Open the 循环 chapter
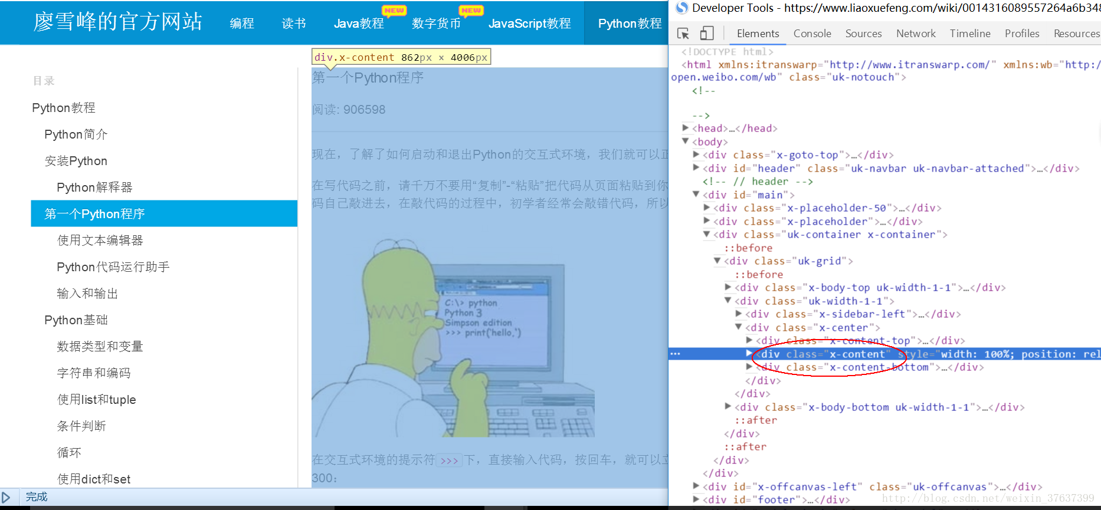The width and height of the screenshot is (1101, 510). pos(69,453)
